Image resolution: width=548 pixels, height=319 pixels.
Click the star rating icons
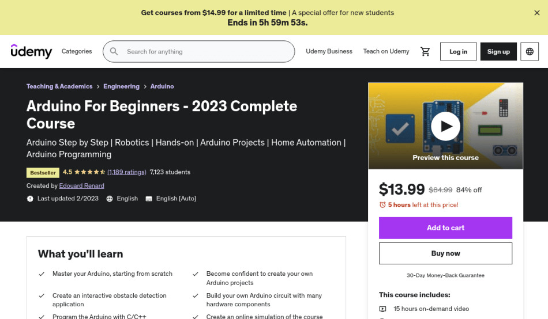point(89,172)
